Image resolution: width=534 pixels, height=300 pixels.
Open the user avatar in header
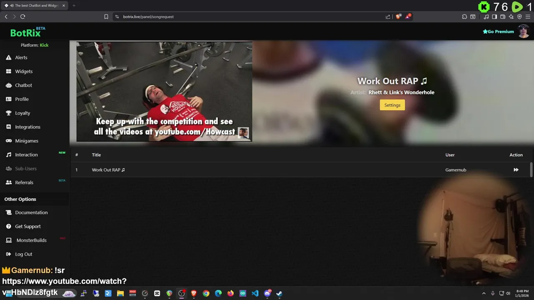tap(524, 31)
